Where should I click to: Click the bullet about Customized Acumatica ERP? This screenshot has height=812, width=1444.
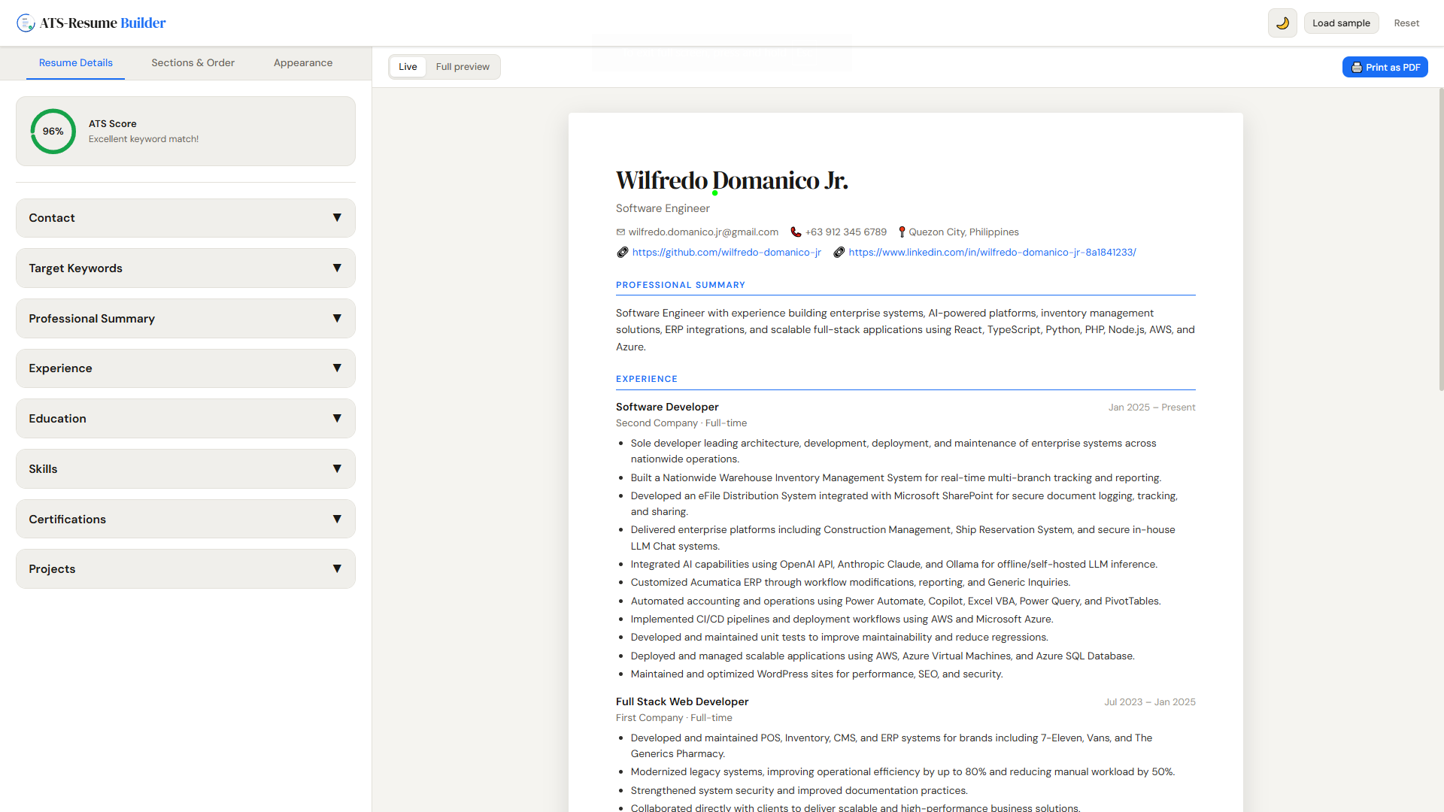click(x=851, y=583)
